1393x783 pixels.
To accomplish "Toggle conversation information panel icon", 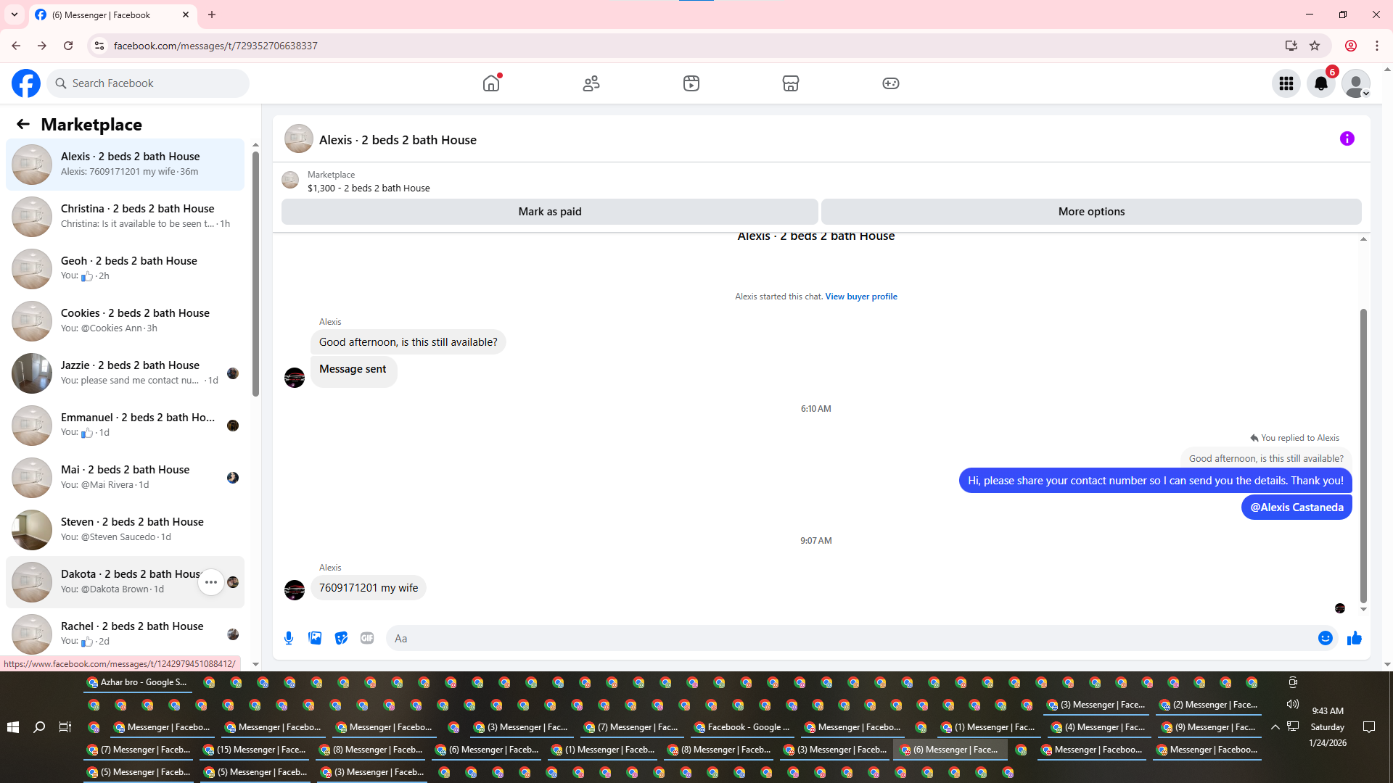I will pos(1347,138).
